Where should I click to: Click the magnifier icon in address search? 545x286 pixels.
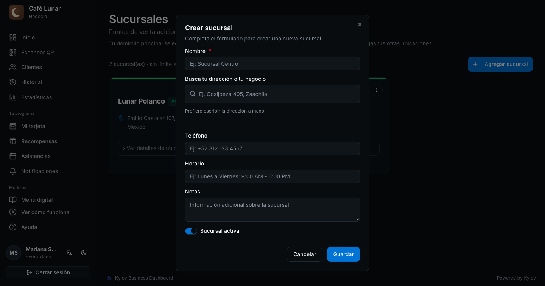(193, 94)
